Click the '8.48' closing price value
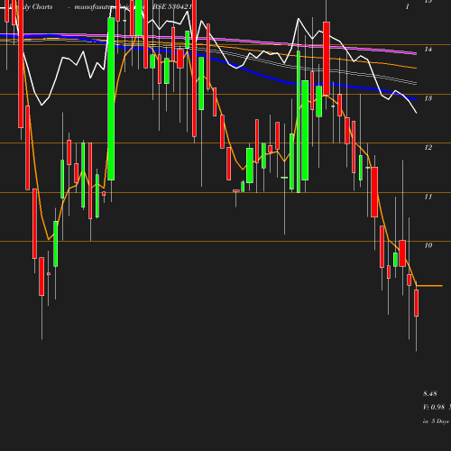Screen dimensions: 451x451 point(430,393)
